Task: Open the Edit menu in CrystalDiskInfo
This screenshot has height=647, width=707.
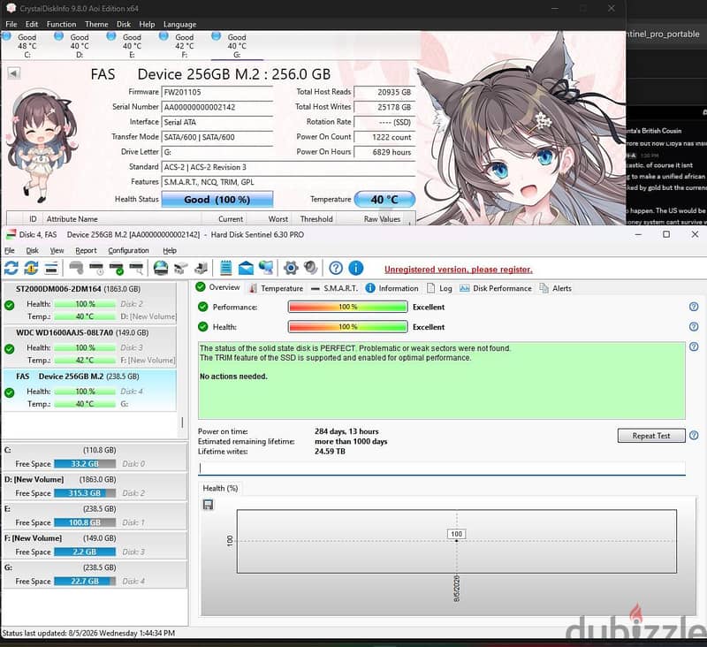Action: [32, 25]
